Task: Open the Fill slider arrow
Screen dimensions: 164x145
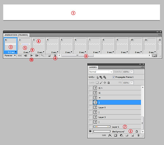Action: coord(132,83)
